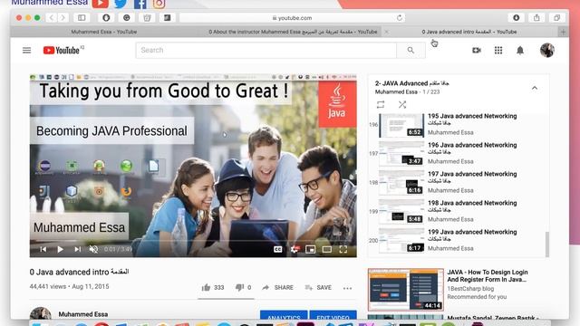
Task: Play playlist video 196 Java advanced Networking
Action: pos(457,154)
